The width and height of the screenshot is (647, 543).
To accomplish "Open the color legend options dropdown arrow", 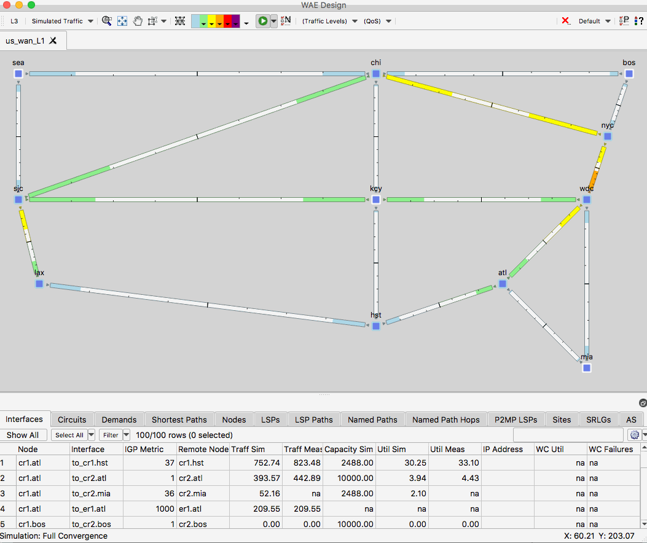I will click(246, 23).
